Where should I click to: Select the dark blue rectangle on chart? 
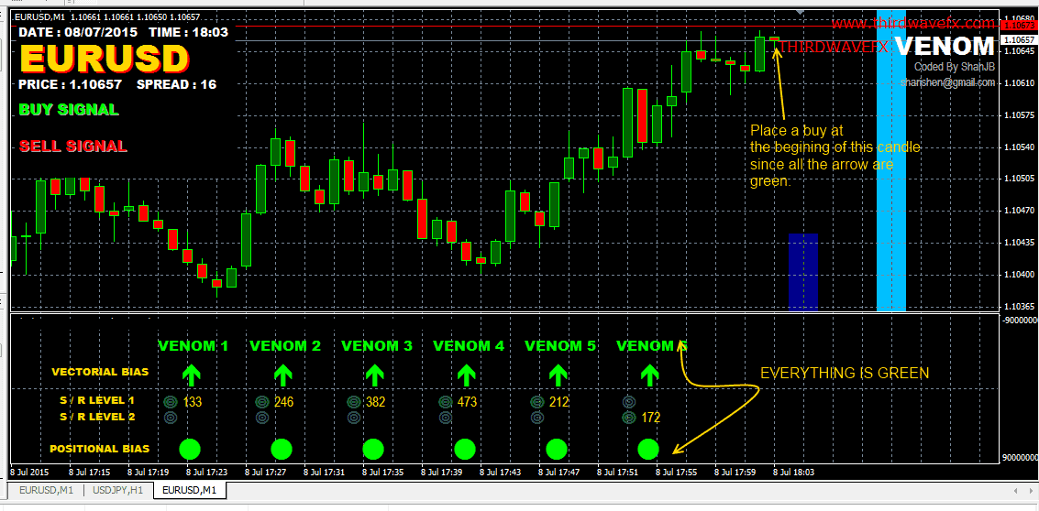pos(802,272)
